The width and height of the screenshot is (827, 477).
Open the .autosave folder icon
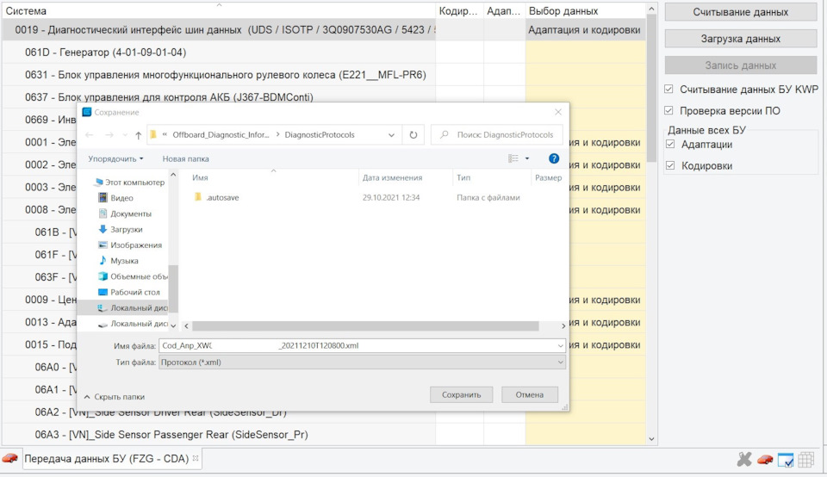pos(198,198)
